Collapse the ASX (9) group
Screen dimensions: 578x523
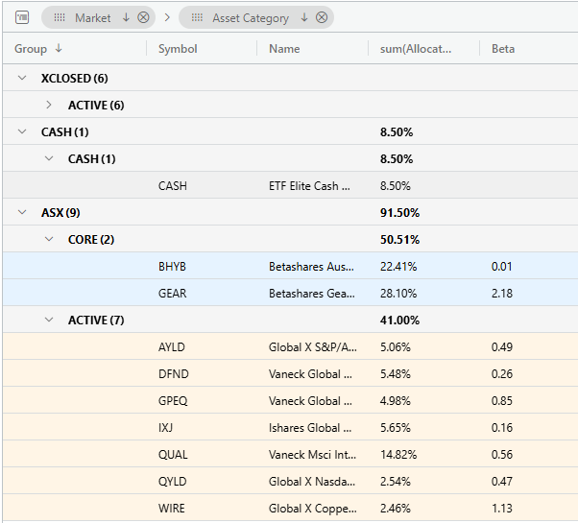(x=22, y=212)
